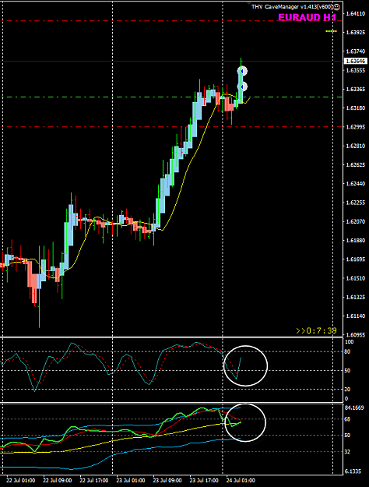
Task: Click the 6.1335 value on bottom indicator scale
Action: point(353,471)
